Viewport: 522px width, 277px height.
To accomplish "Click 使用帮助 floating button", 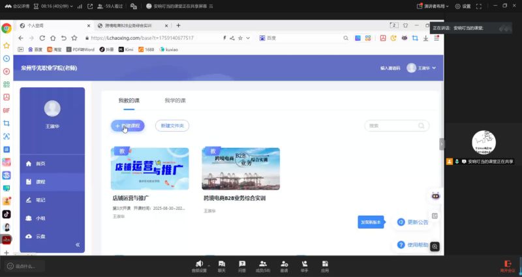I will [x=413, y=245].
